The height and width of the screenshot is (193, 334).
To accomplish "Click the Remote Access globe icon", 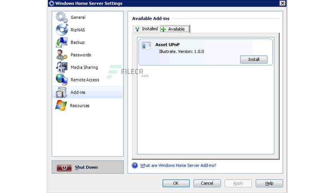I will (62, 80).
